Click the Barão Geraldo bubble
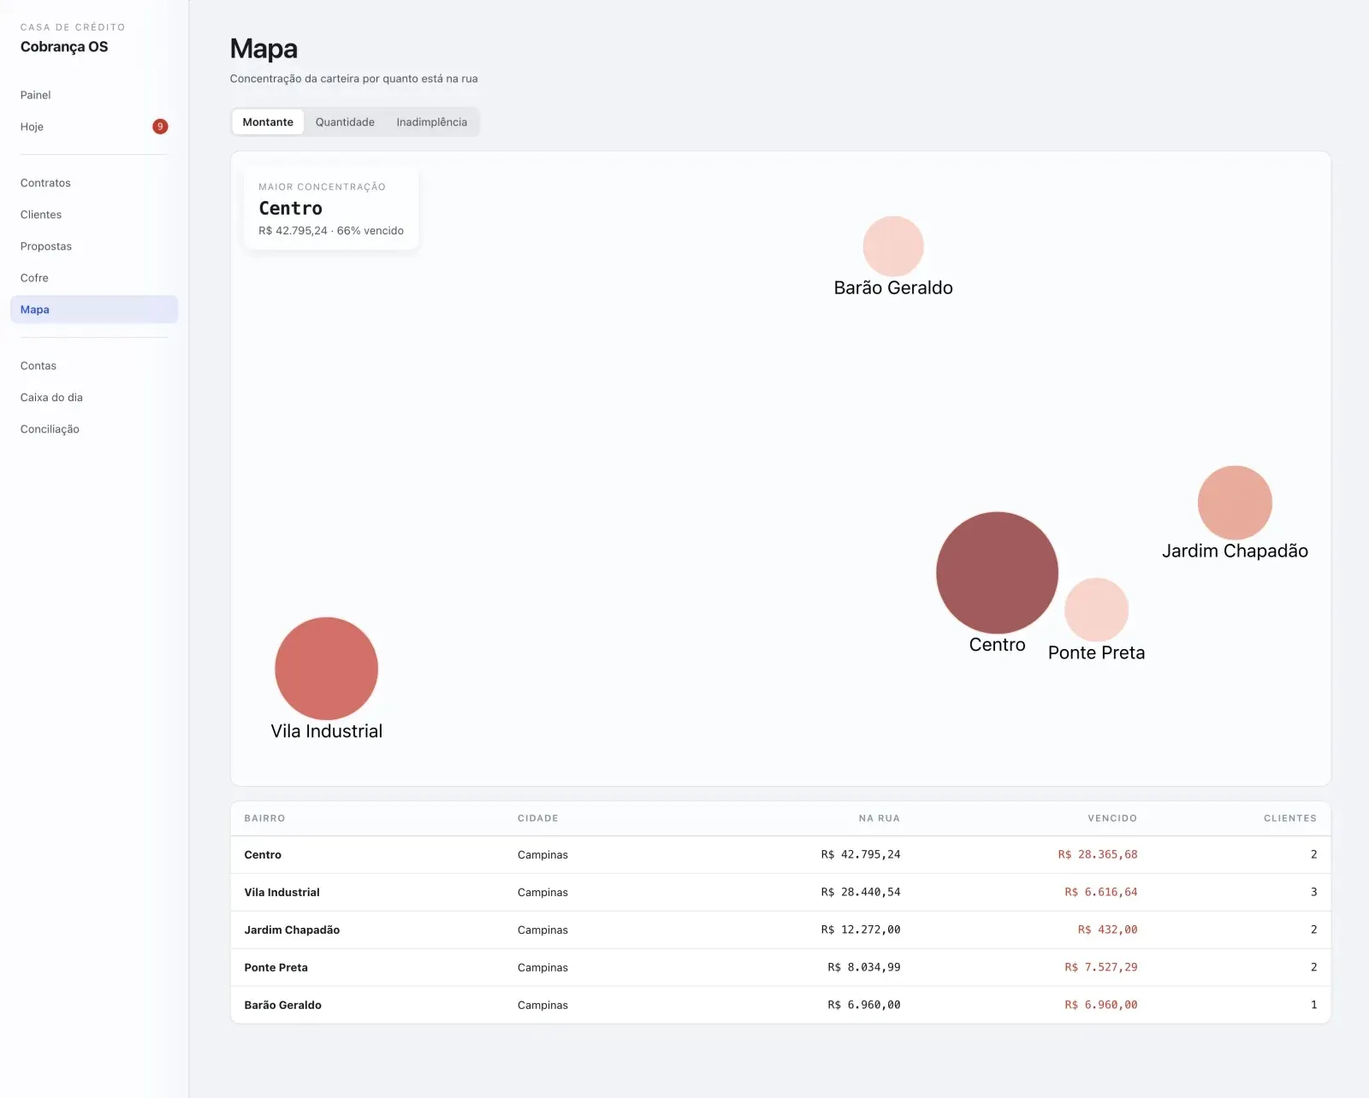 (x=893, y=246)
